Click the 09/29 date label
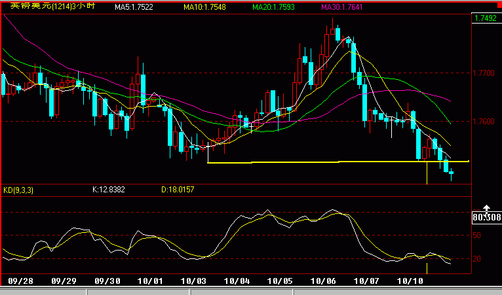Screen dimensions: 502x295 pos(64,281)
